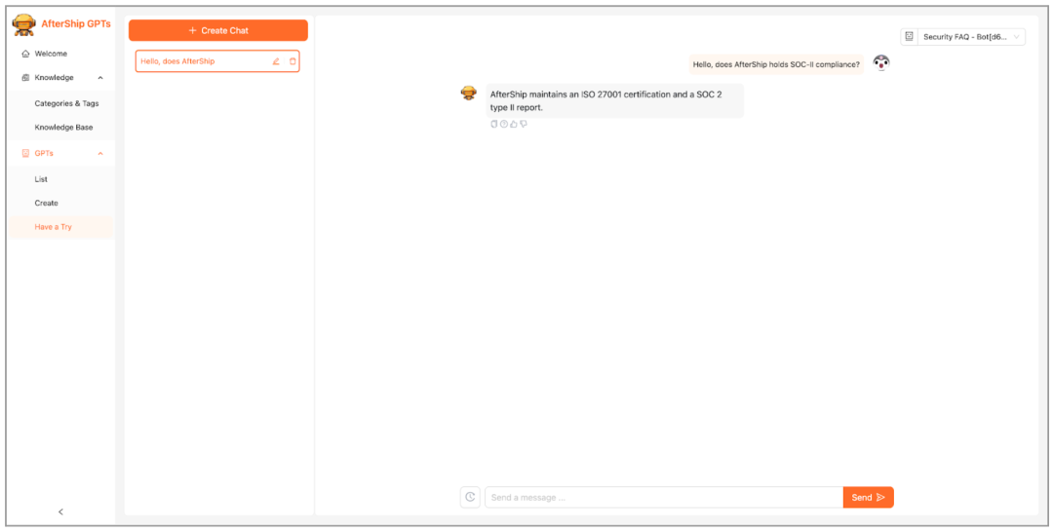This screenshot has height=532, width=1053.
Task: Collapse the sidebar with the left arrow
Action: click(60, 512)
